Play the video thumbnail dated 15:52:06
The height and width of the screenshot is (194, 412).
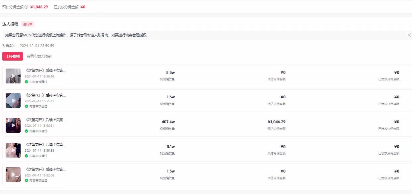click(13, 174)
